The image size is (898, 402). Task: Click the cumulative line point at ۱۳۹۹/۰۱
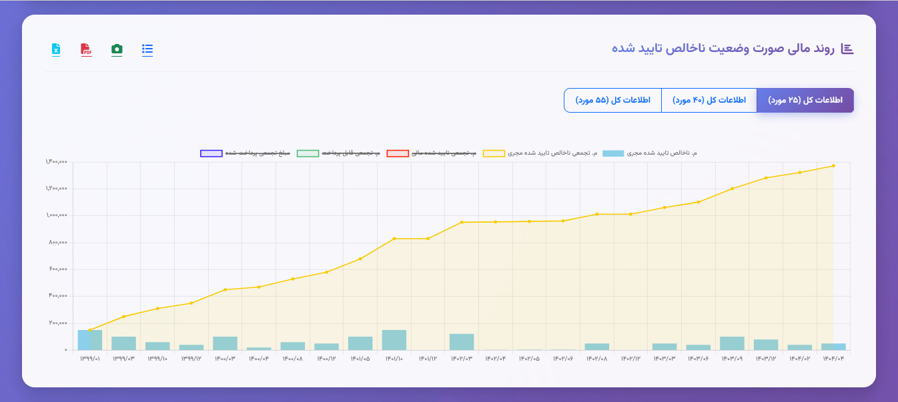[90, 330]
